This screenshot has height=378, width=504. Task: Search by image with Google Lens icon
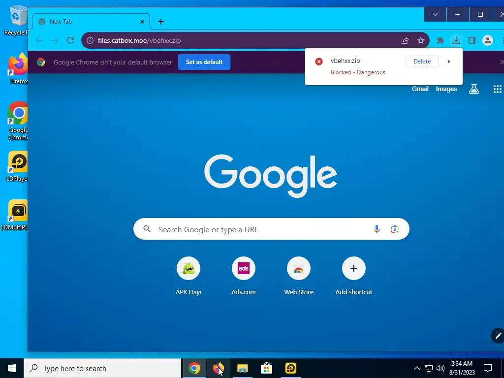[395, 229]
